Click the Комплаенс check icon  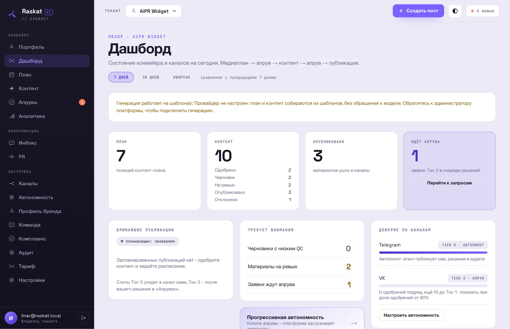12,239
